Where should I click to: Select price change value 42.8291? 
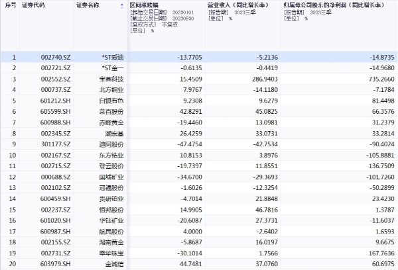tap(191, 112)
